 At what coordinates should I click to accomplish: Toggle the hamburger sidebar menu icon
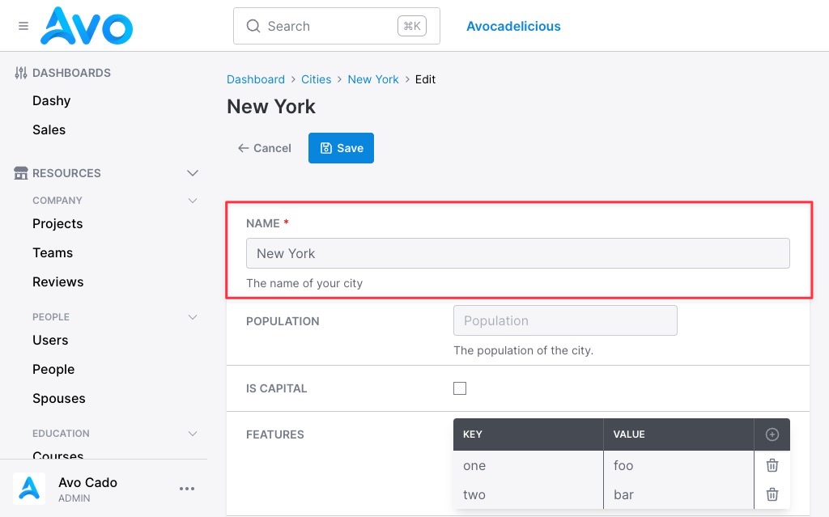point(23,26)
